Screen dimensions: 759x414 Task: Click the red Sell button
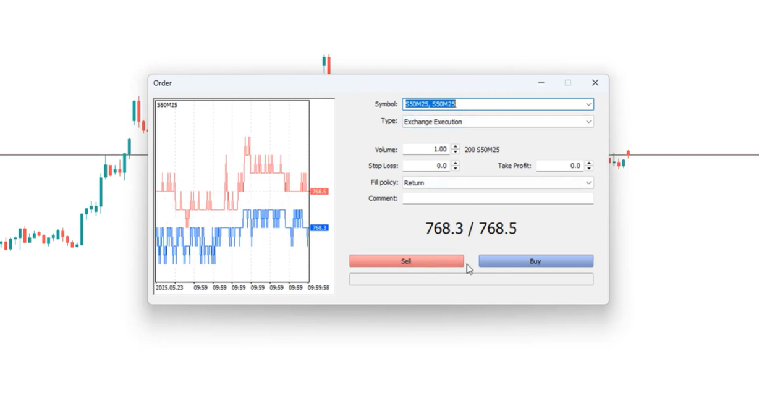point(406,261)
